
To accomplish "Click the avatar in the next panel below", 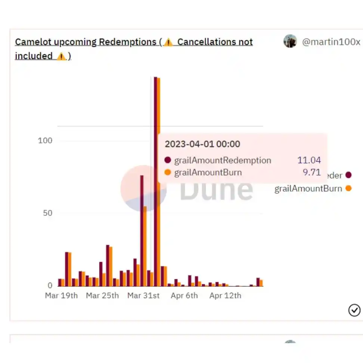I will click(290, 342).
